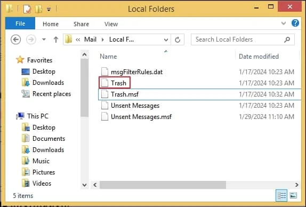Click the horizontal scrollbar right arrow

(297, 185)
